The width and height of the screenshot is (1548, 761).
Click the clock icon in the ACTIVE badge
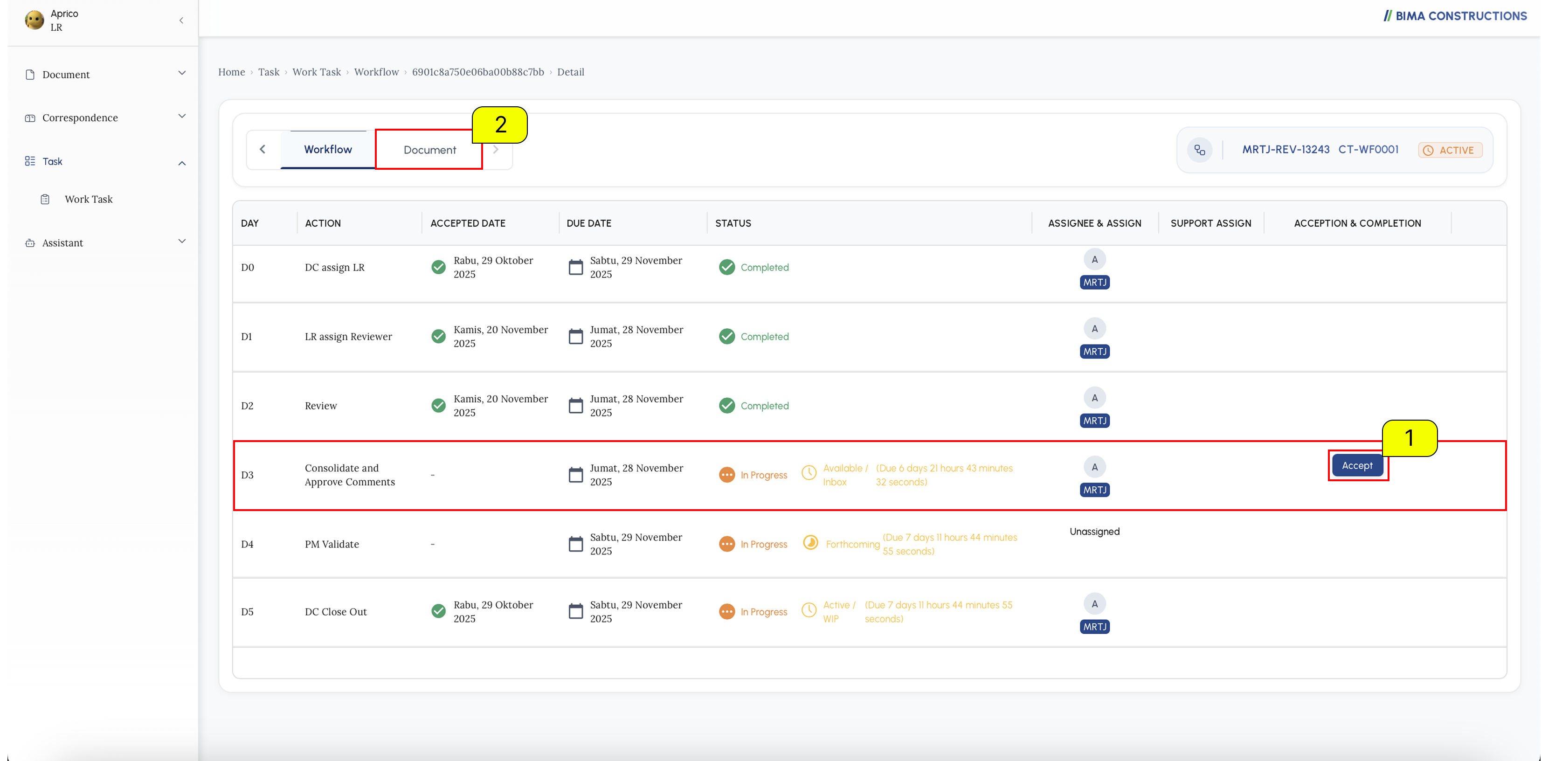(x=1429, y=150)
